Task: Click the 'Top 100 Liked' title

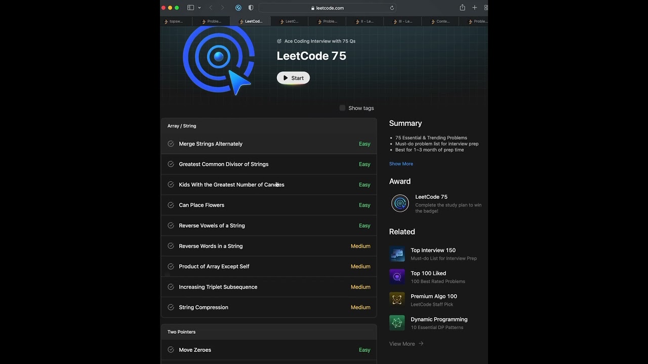Action: pyautogui.click(x=428, y=274)
